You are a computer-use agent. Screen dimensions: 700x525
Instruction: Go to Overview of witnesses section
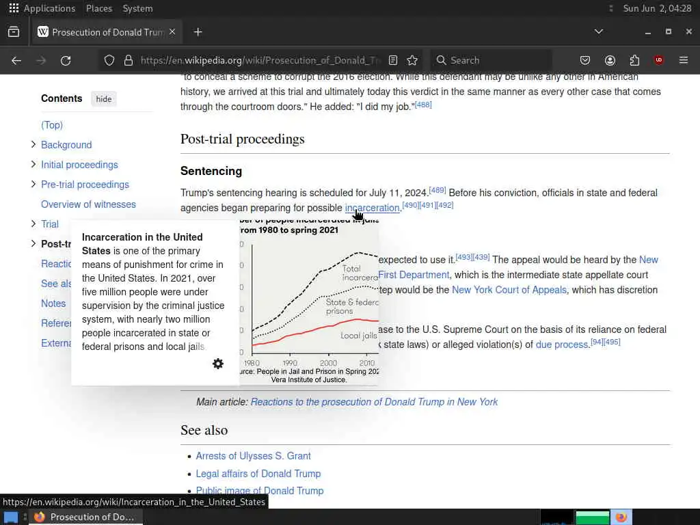pos(88,204)
